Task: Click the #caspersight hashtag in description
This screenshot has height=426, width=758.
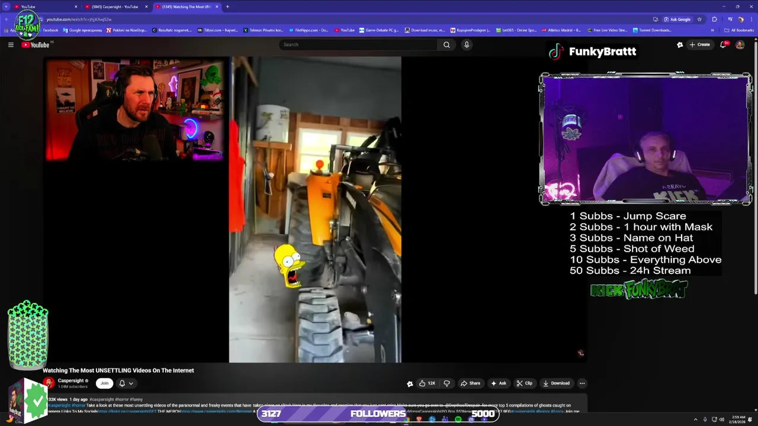Action: [x=101, y=399]
